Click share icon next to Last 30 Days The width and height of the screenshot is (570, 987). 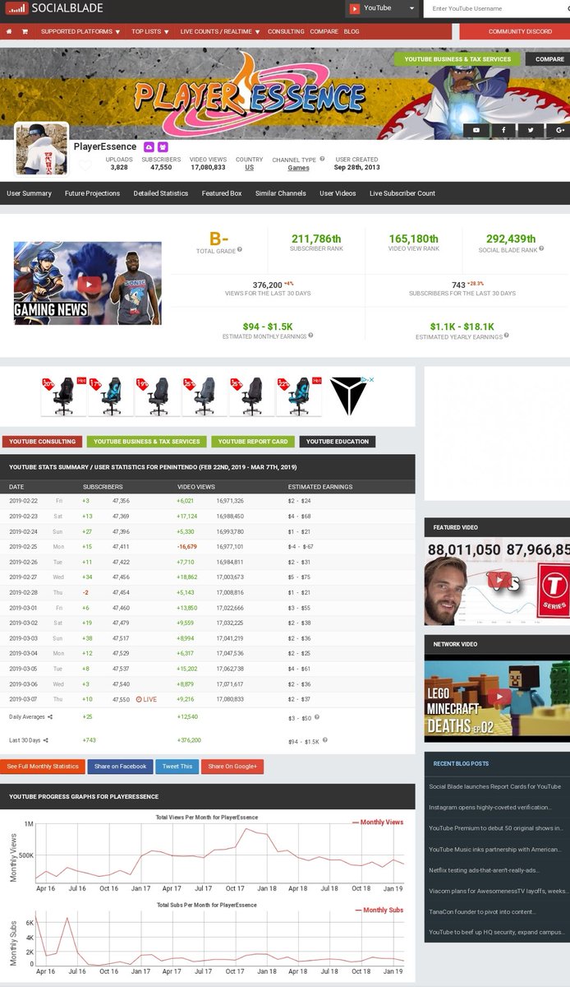point(45,741)
